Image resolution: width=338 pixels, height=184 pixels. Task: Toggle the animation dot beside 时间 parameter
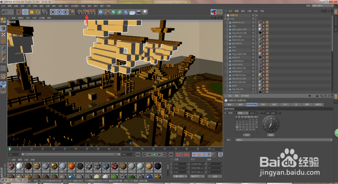tap(225, 113)
